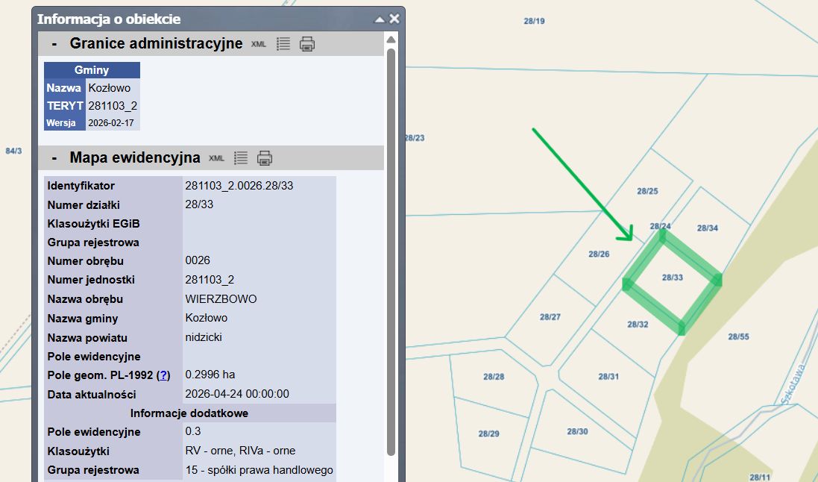
Task: Open XML export for Granice administracyjne
Action: (x=259, y=44)
